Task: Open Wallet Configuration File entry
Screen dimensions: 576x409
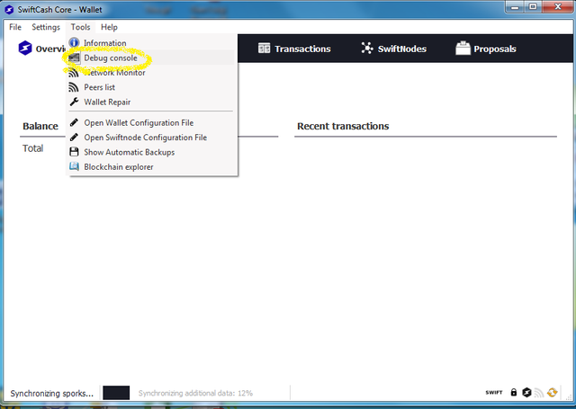Action: [152, 123]
